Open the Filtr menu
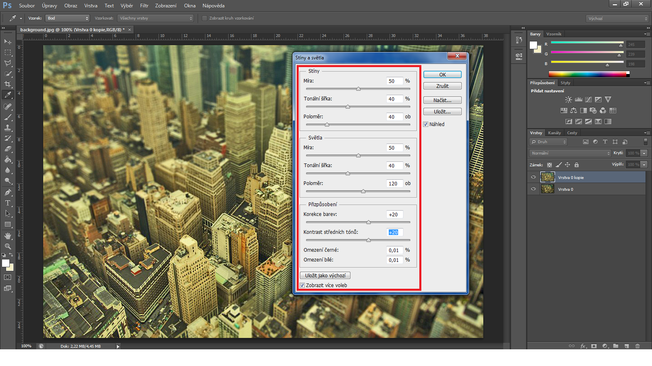This screenshot has height=366, width=652. coord(144,6)
